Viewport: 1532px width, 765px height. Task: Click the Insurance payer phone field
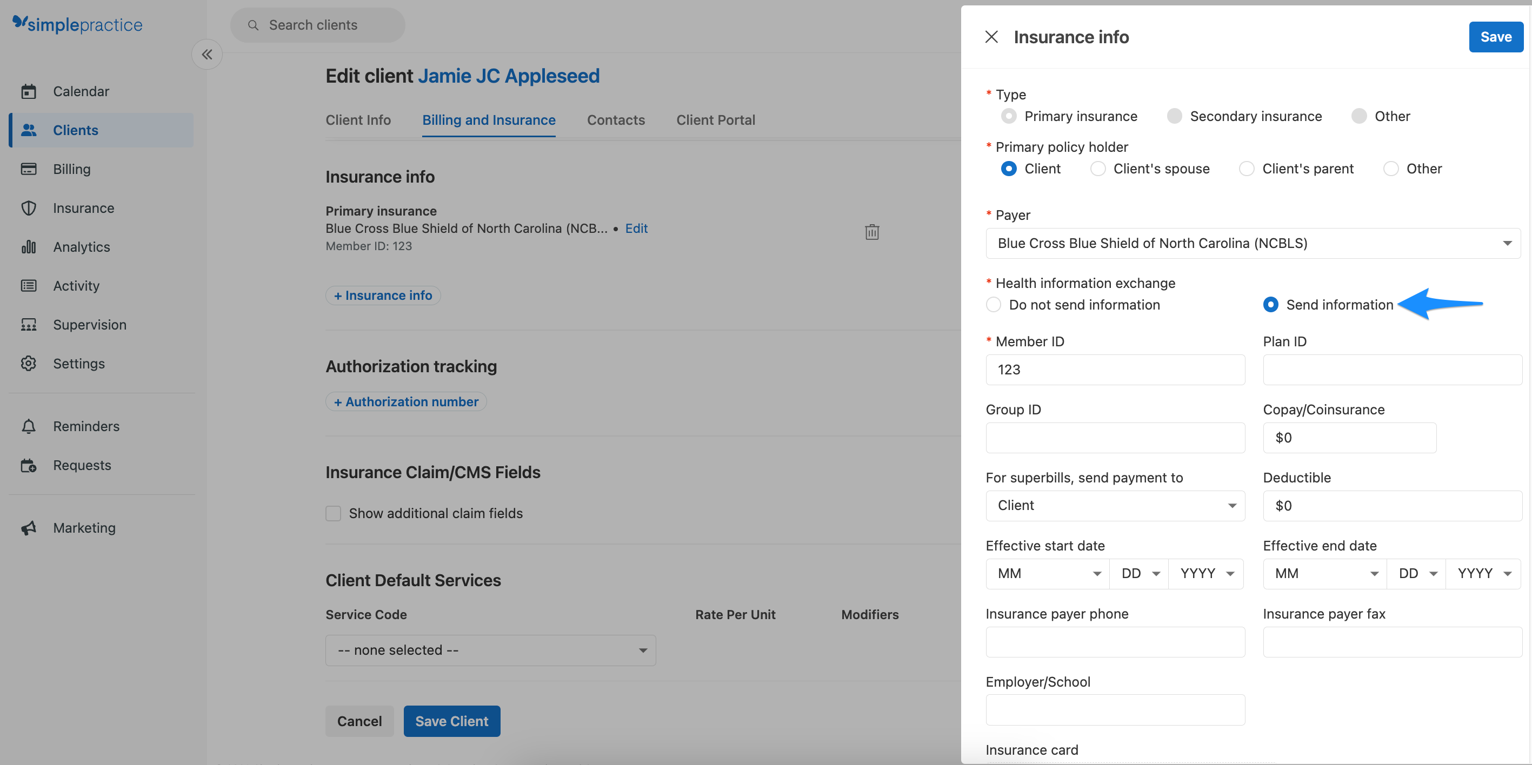tap(1115, 641)
